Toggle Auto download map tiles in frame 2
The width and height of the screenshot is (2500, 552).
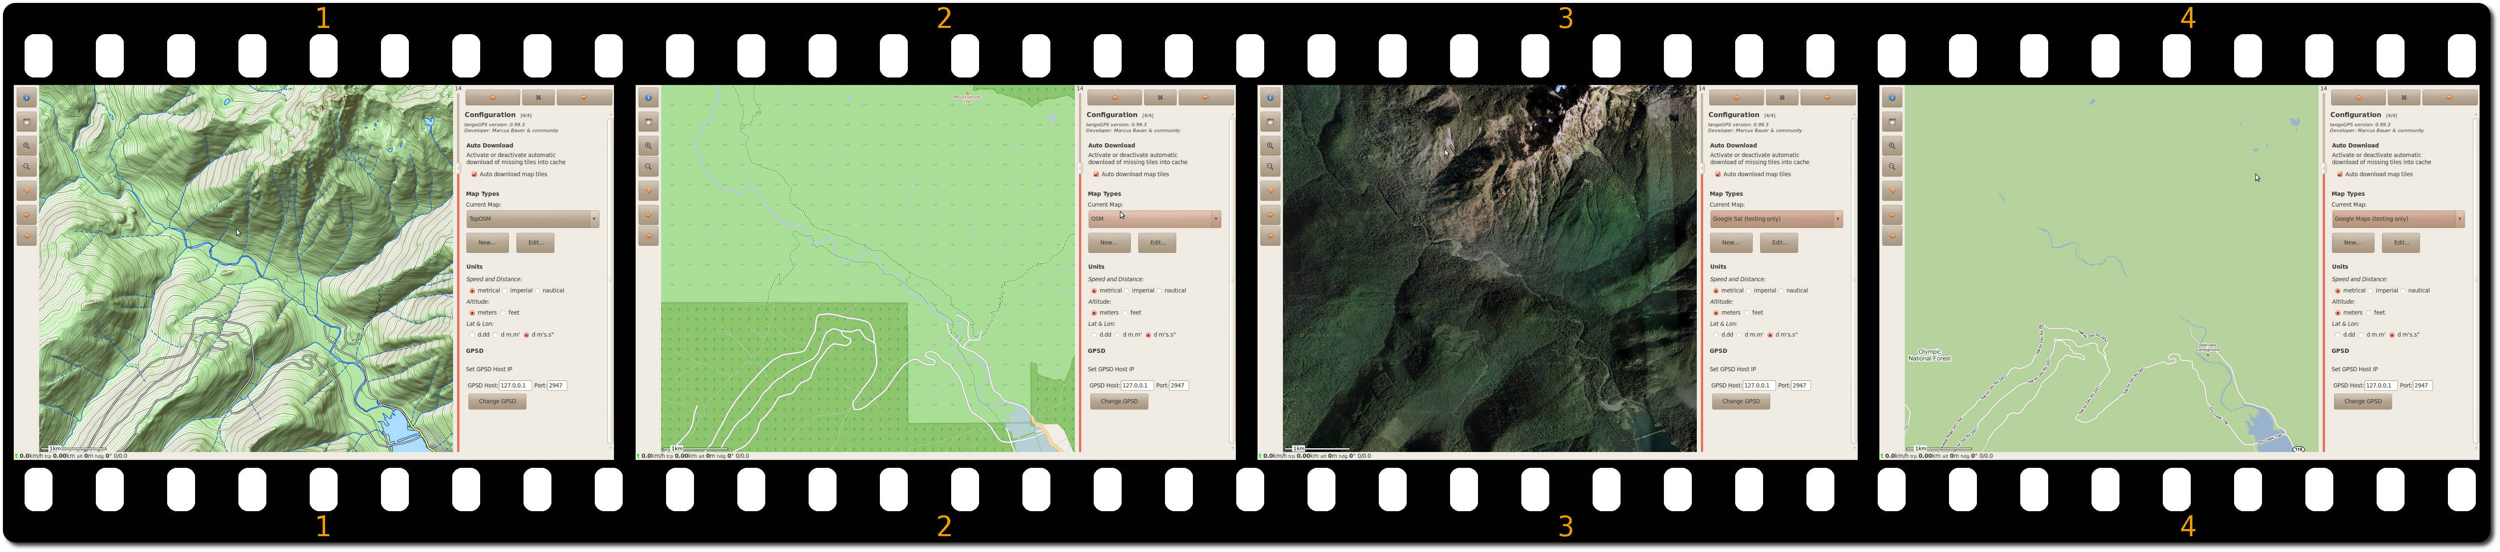pos(1097,175)
